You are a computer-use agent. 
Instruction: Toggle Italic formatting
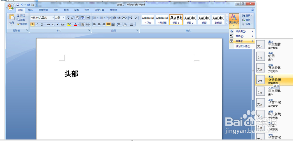[x=37, y=24]
